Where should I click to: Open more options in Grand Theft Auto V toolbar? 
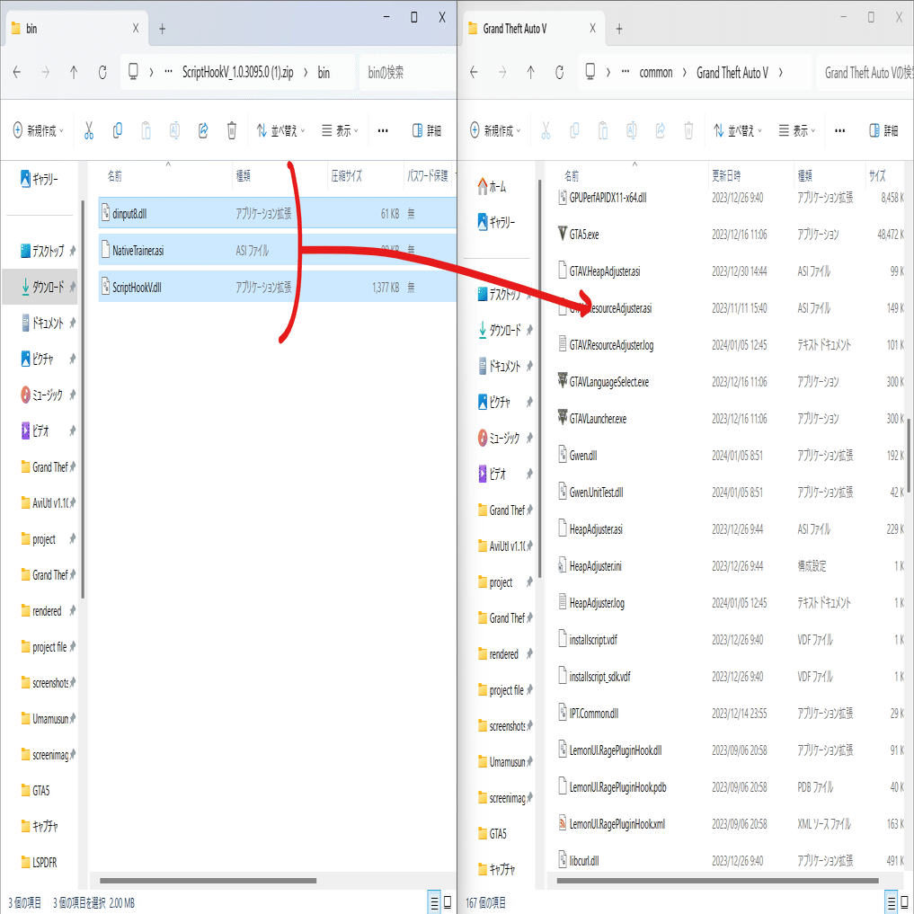pyautogui.click(x=839, y=130)
